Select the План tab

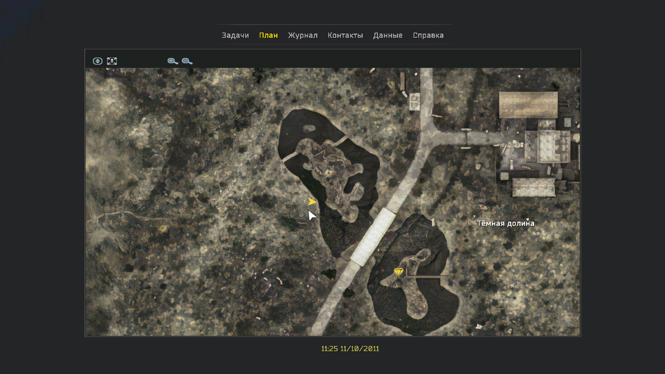click(269, 35)
